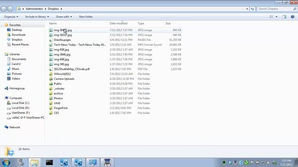Open the Organize menu
The width and height of the screenshot is (298, 167).
(x=11, y=17)
